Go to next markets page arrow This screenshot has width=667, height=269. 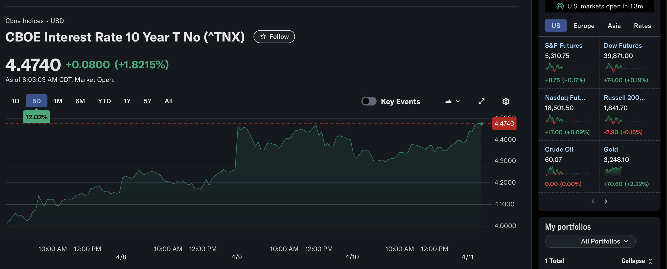(x=606, y=201)
